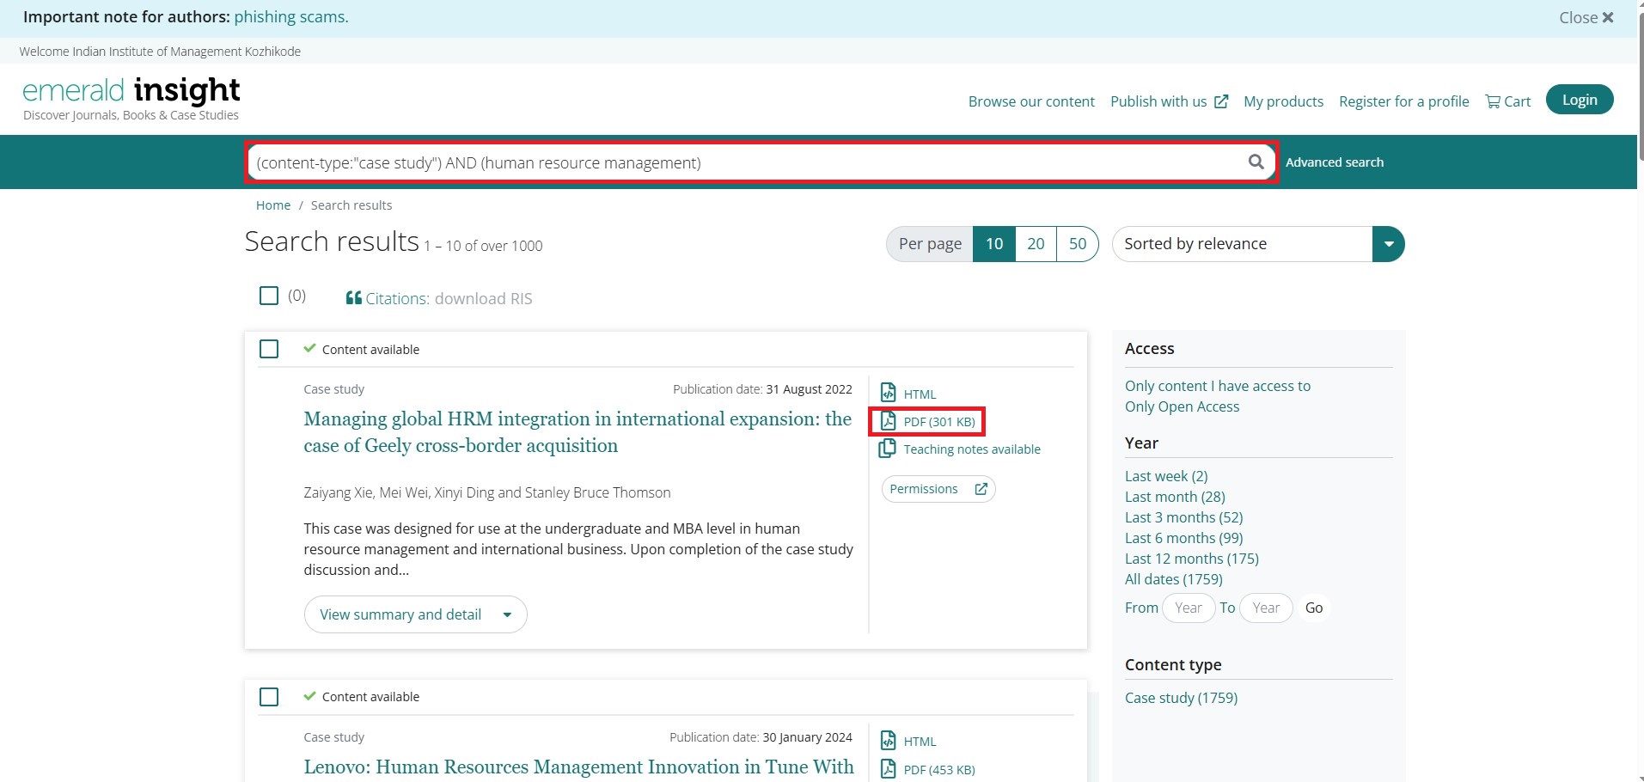Click HTML icon for Lenovo case study
Image resolution: width=1644 pixels, height=782 pixels.
click(889, 741)
